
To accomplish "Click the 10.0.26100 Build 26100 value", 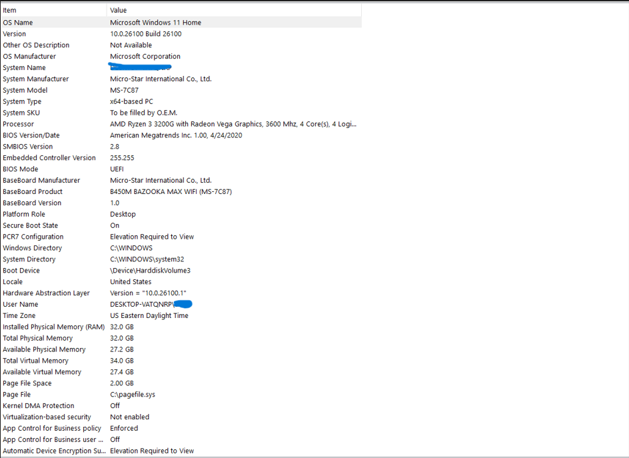I will tap(146, 34).
